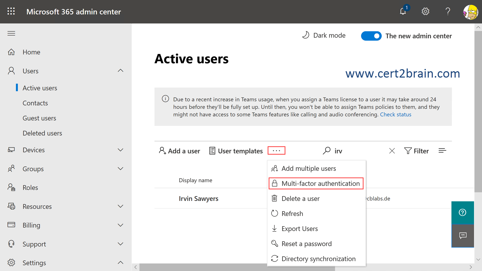Click the Support headset icon
This screenshot has width=482, height=271.
pos(11,244)
